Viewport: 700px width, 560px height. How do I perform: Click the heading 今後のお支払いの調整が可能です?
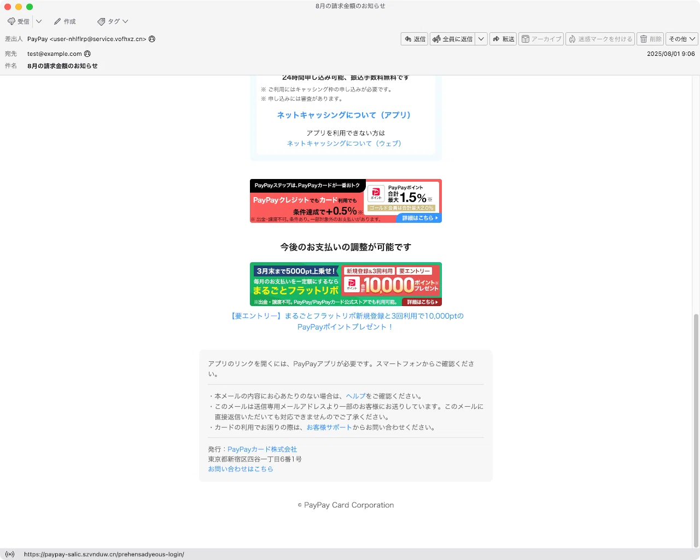[346, 247]
